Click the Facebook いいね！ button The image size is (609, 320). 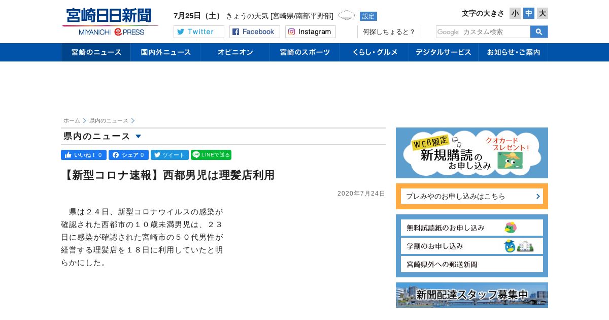pos(84,155)
